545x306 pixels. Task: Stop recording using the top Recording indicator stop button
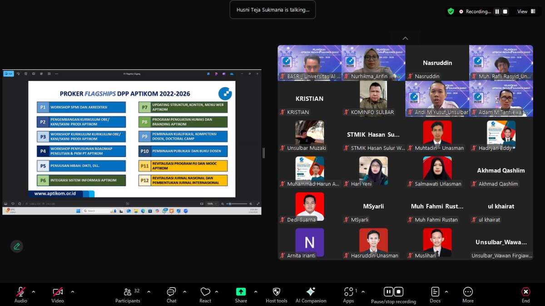505,11
